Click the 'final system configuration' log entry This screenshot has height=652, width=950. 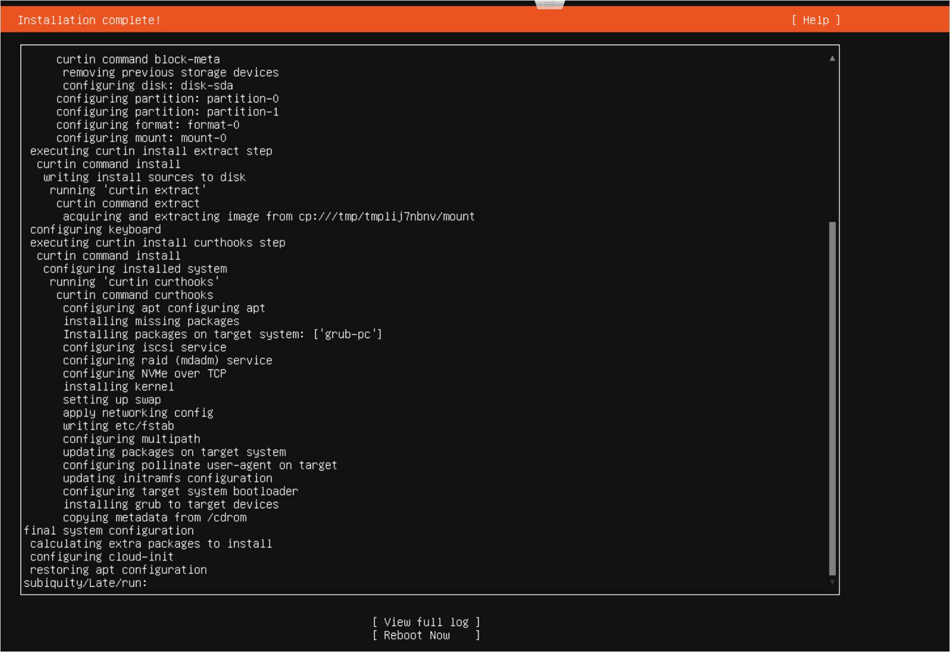[109, 530]
